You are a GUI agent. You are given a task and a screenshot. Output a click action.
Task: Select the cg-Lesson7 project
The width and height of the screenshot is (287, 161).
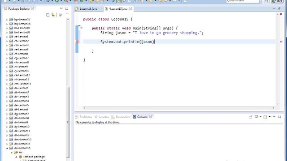(x=22, y=58)
